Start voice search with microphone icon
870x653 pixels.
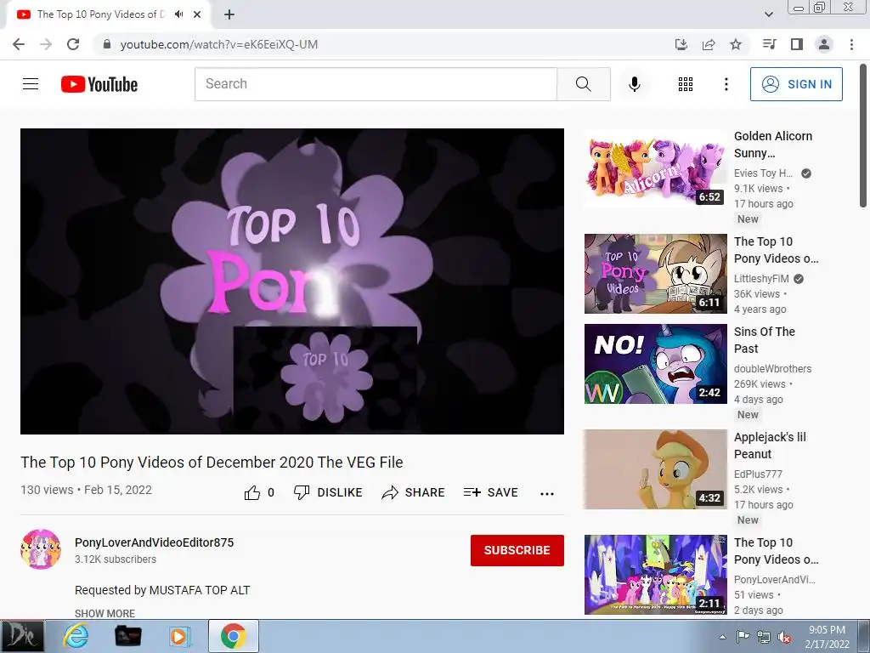click(634, 84)
